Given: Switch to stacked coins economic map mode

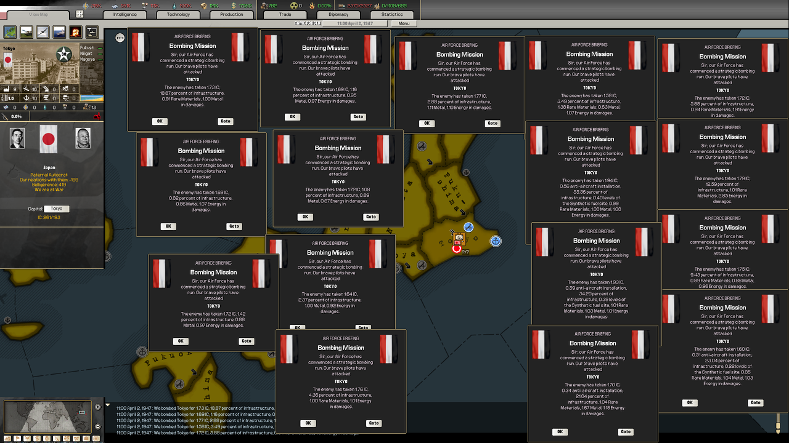Looking at the screenshot, I should tap(47, 438).
